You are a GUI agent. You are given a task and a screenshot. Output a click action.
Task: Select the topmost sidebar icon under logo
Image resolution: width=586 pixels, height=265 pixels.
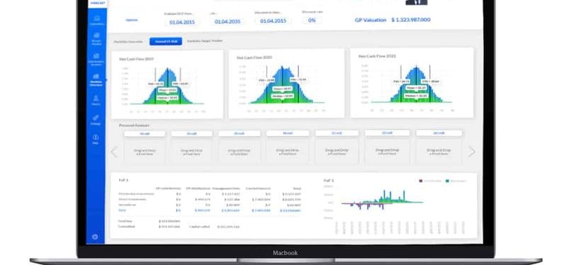(x=97, y=20)
